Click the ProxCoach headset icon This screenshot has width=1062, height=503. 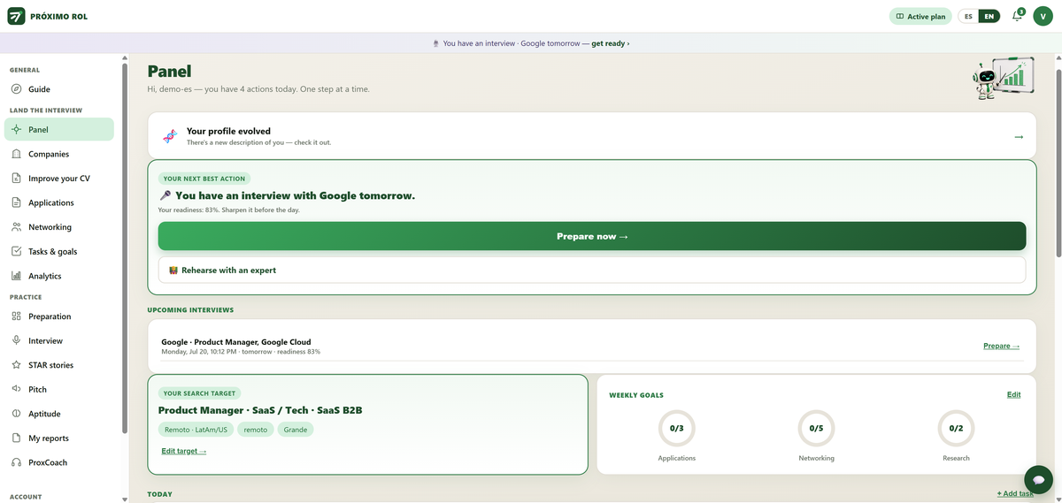click(17, 462)
